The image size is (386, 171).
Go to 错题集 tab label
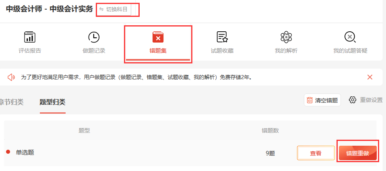[158, 51]
